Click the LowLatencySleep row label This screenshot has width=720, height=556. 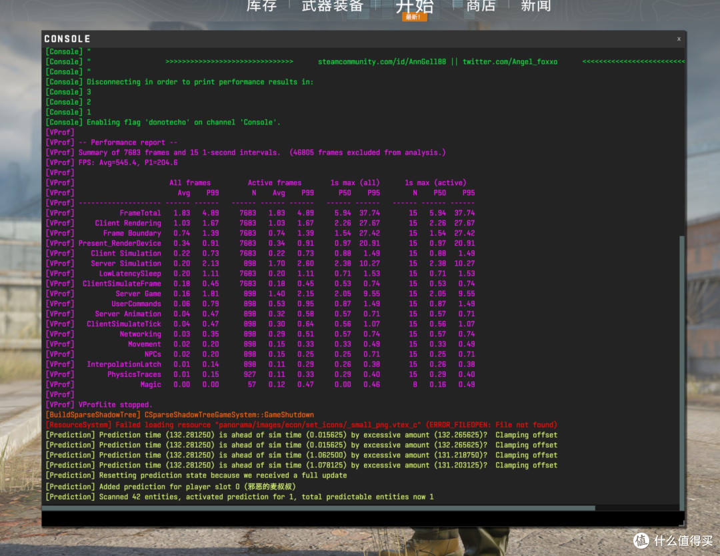tap(130, 274)
